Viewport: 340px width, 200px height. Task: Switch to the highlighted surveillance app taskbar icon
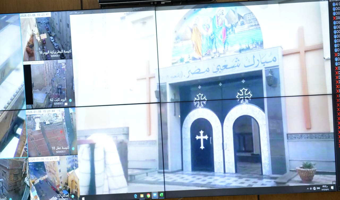155,195
